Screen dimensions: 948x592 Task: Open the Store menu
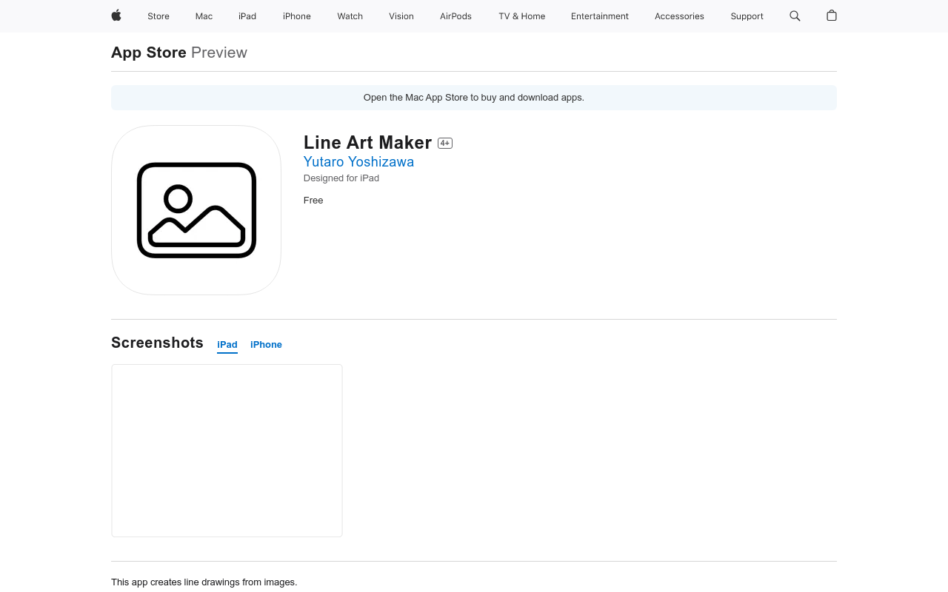tap(158, 16)
